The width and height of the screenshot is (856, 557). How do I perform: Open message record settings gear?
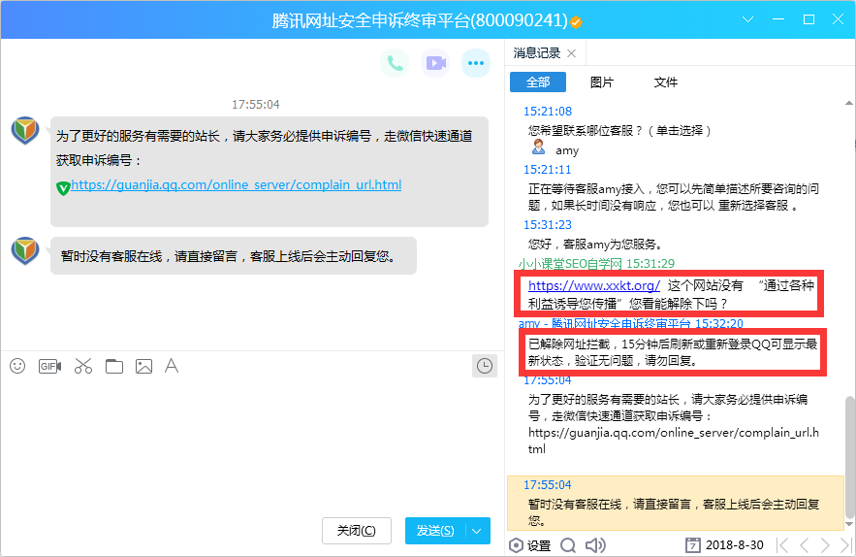(516, 545)
